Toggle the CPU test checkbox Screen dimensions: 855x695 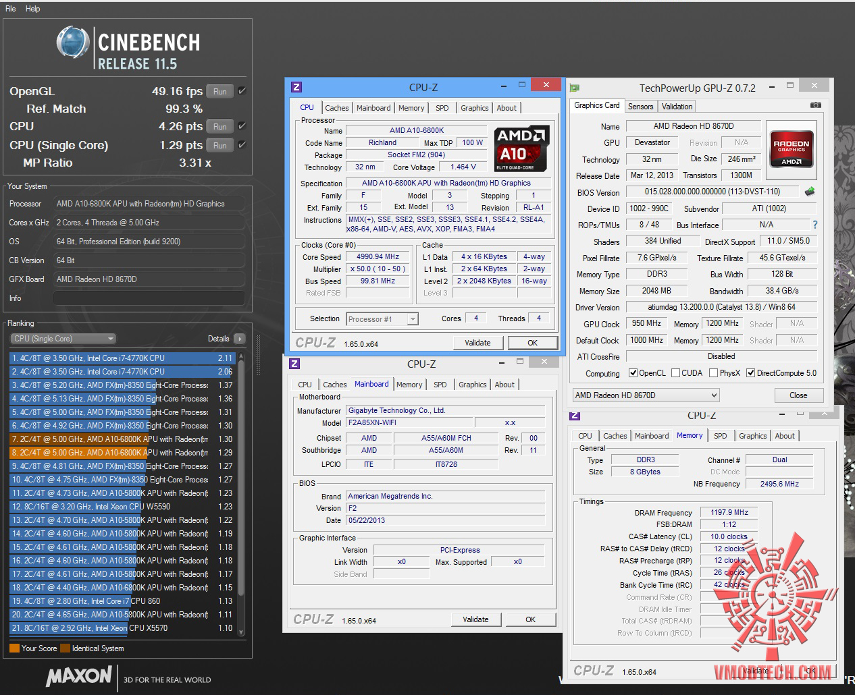[242, 126]
